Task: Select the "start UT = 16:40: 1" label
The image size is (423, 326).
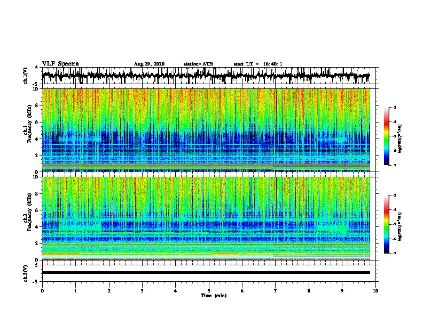Action: click(x=258, y=64)
